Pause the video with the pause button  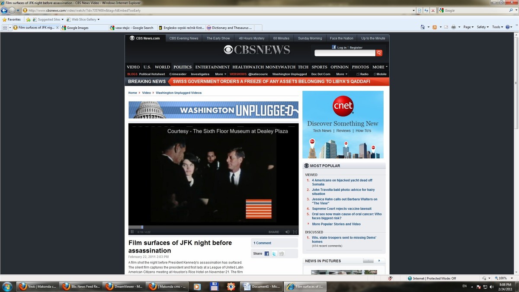coord(132,232)
